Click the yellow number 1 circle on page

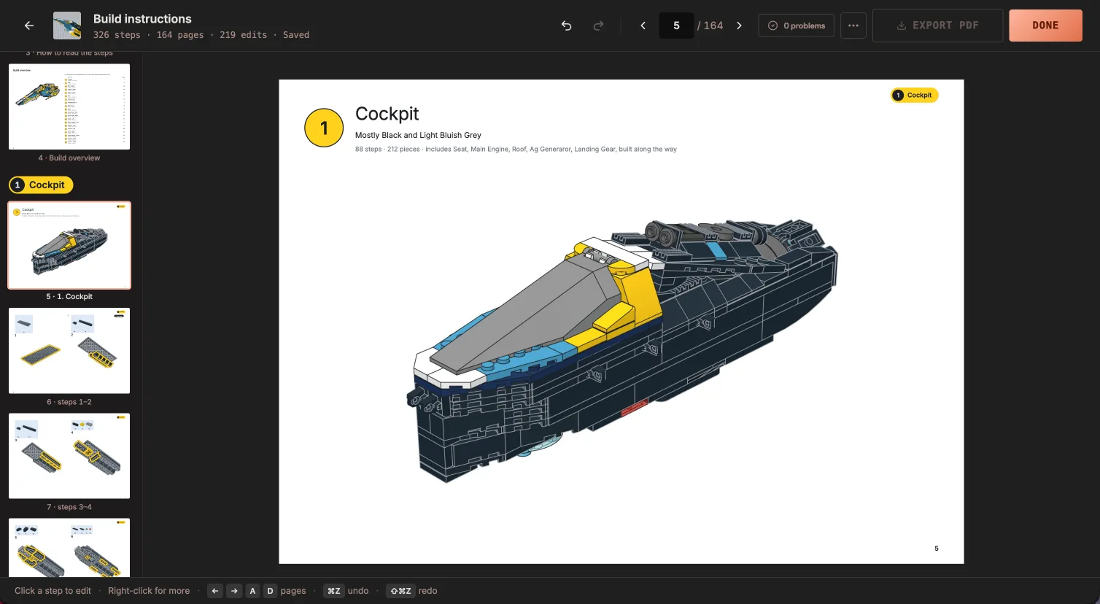click(x=324, y=128)
